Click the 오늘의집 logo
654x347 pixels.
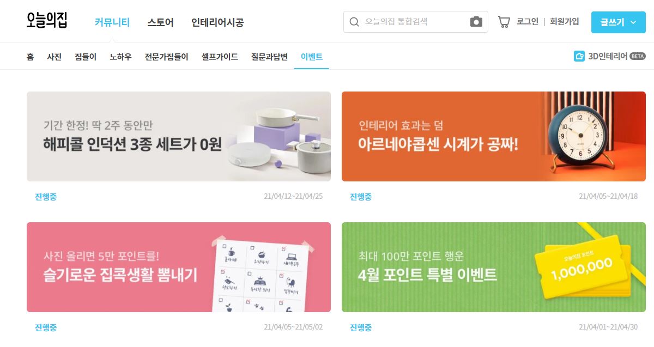click(x=47, y=21)
